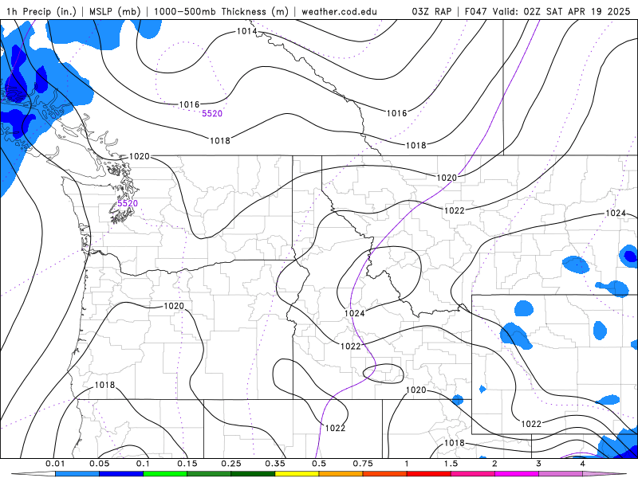Click the '0.01' legend tick label
The image size is (638, 478).
[x=55, y=464]
